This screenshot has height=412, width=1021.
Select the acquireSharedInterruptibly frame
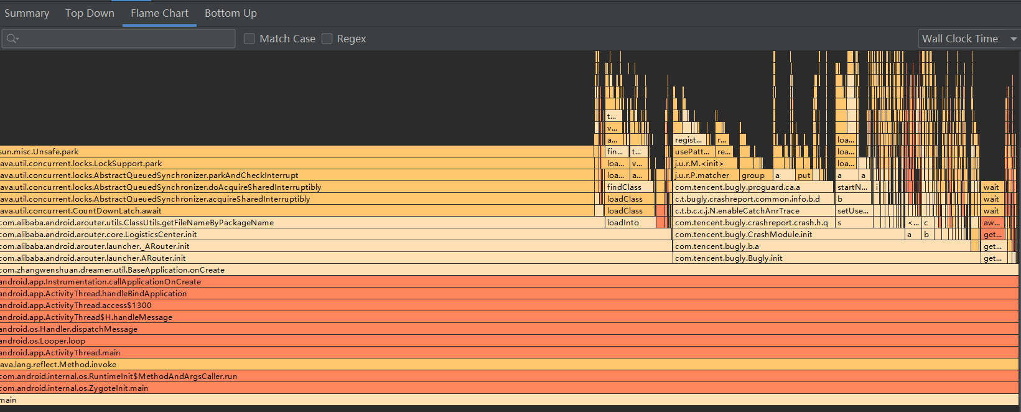(297, 199)
